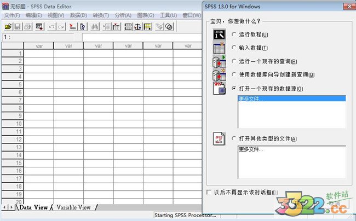Click the Split File icon
Image resolution: width=356 pixels, height=221 pixels.
click(x=128, y=27)
